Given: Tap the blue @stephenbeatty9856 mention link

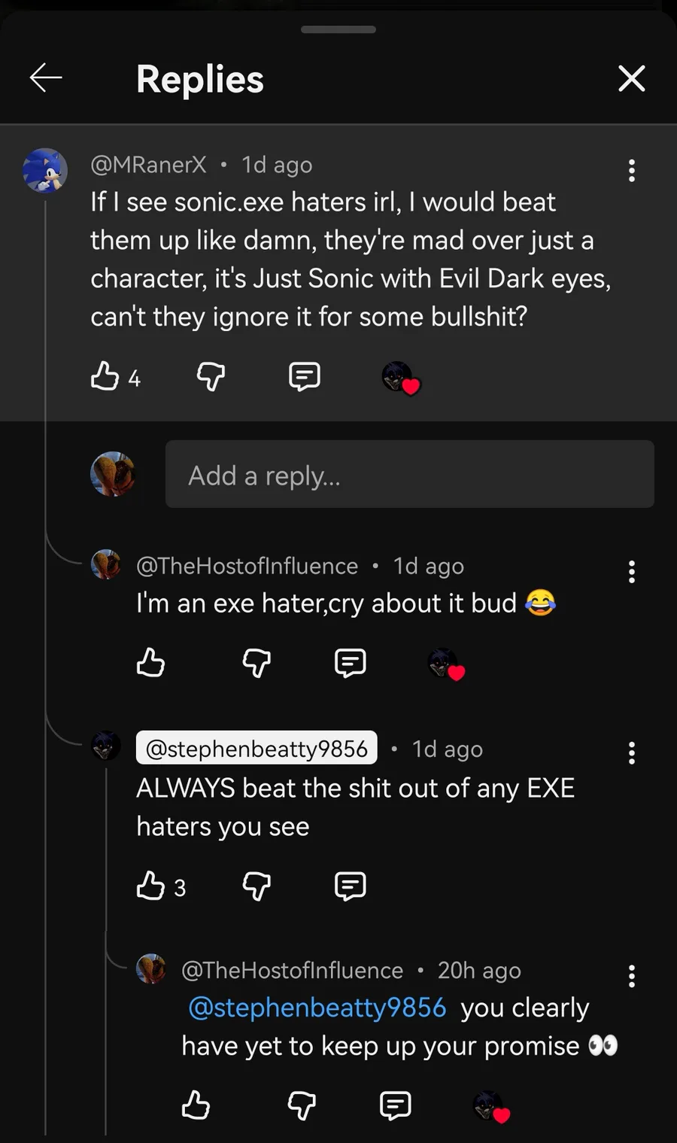Looking at the screenshot, I should (317, 1008).
